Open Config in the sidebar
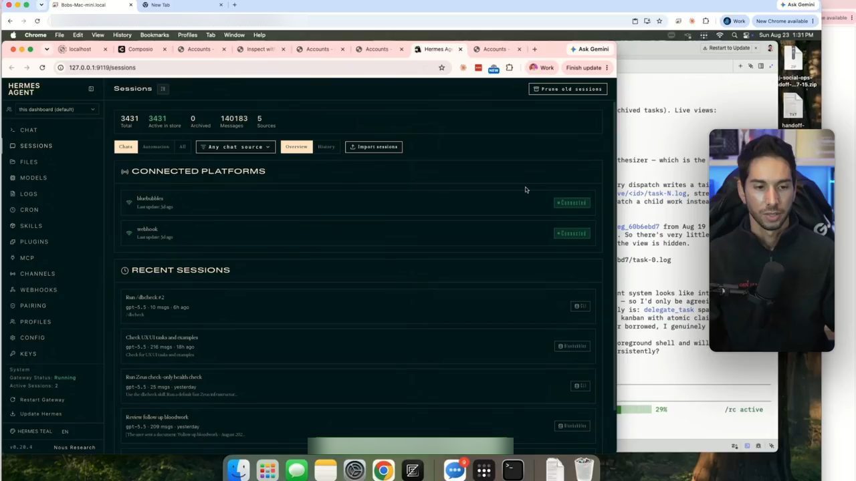856x481 pixels. point(32,338)
